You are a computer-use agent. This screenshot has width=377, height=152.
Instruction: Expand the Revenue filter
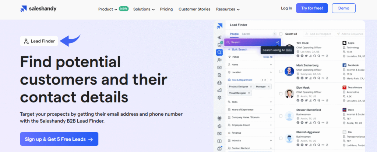coord(271,133)
